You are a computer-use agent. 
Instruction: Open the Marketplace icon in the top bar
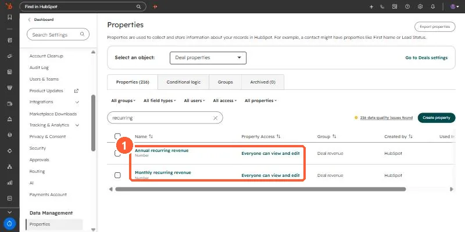pos(395,6)
